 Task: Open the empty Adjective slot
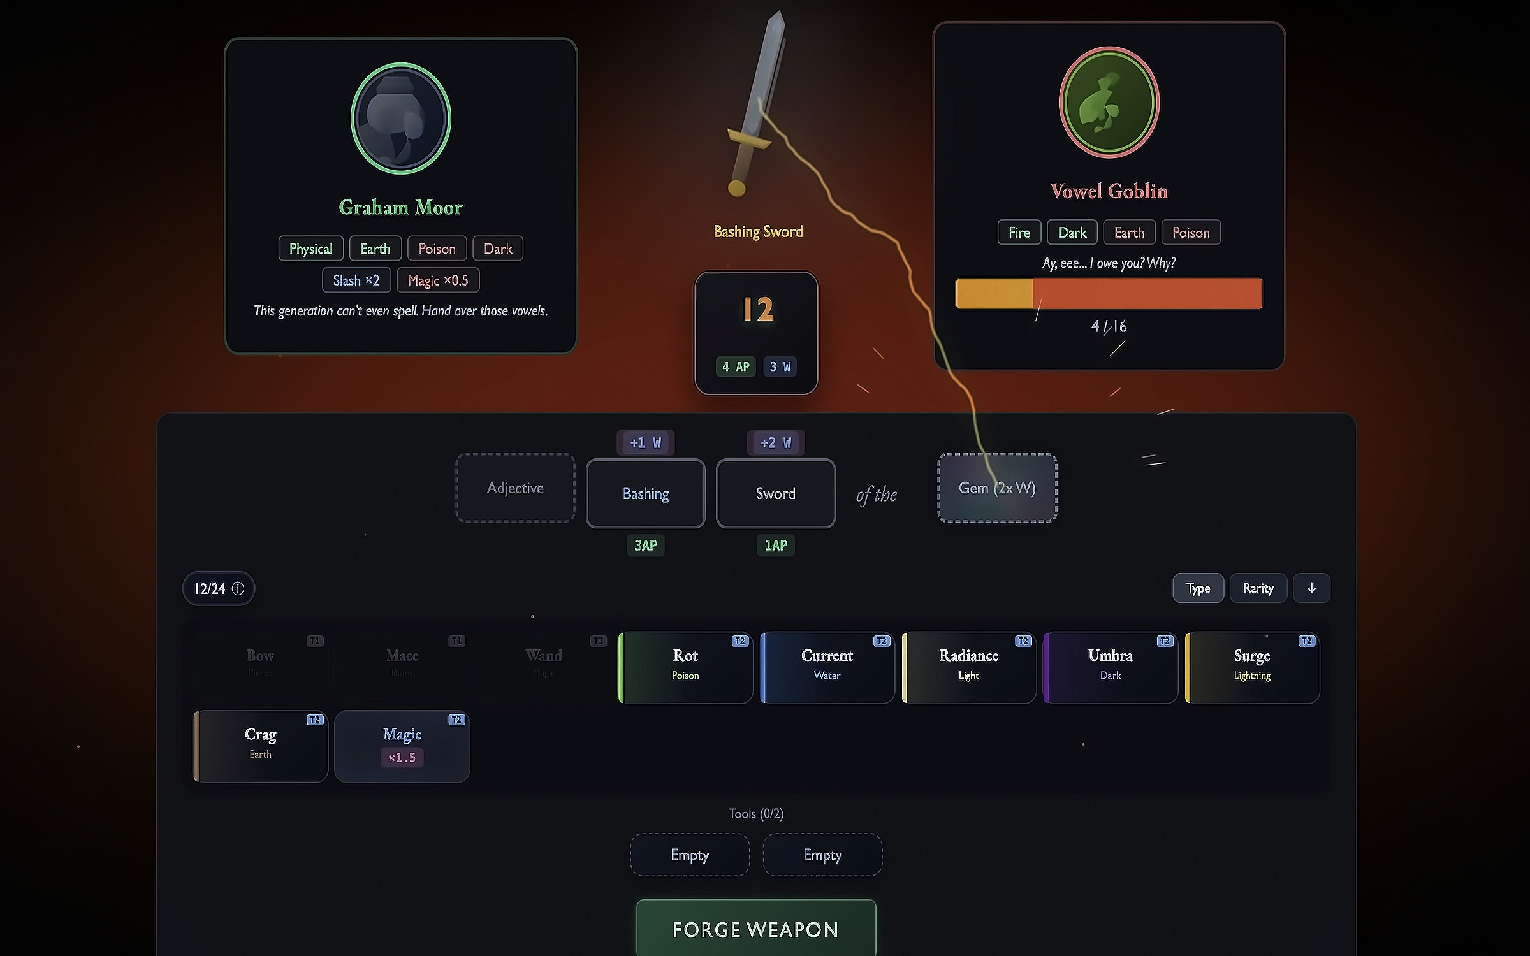tap(515, 488)
